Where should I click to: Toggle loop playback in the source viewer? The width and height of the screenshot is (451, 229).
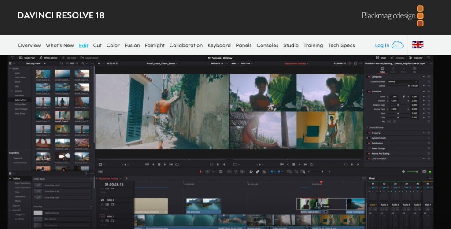pos(177,164)
